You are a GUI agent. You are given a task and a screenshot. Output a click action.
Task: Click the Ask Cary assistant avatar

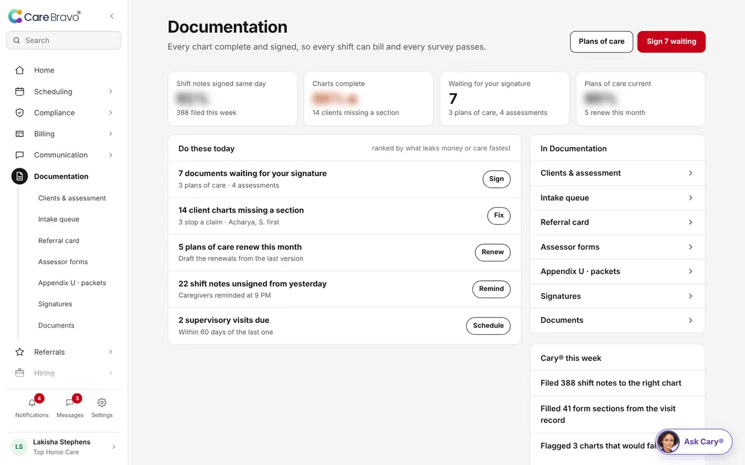[668, 442]
